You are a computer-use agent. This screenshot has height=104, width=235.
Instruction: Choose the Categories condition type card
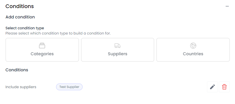(42, 50)
